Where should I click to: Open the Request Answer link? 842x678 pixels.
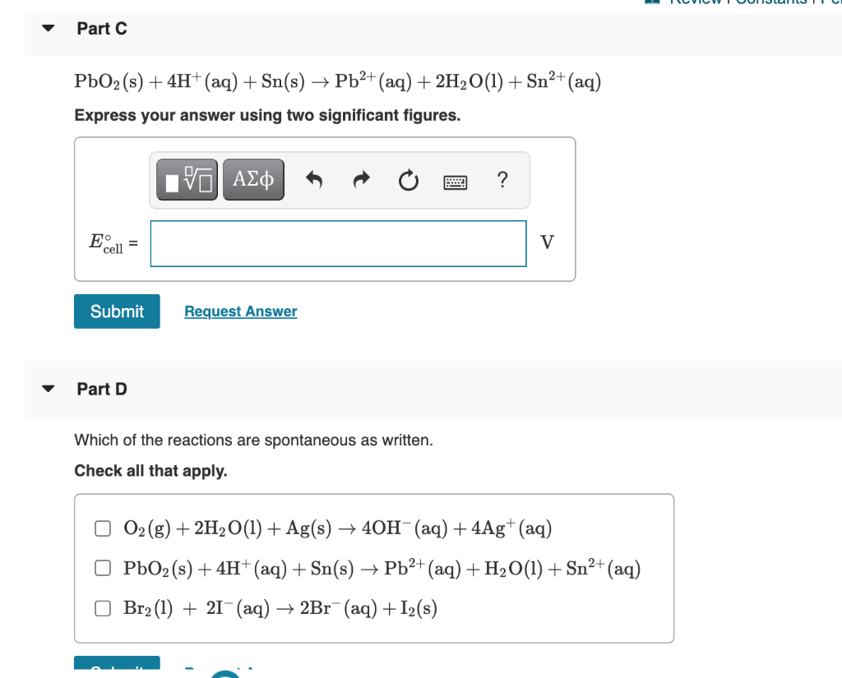(x=240, y=311)
